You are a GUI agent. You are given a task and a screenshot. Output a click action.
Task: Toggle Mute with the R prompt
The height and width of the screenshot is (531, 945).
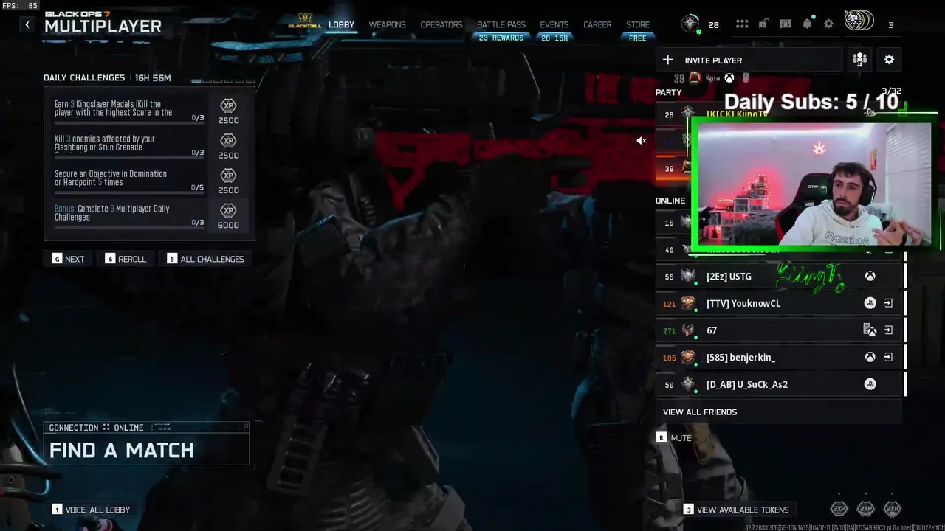[x=674, y=438]
